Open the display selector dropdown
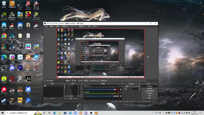 tap(115, 80)
